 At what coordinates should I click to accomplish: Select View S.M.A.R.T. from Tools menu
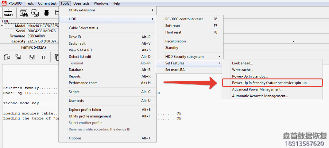[81, 50]
